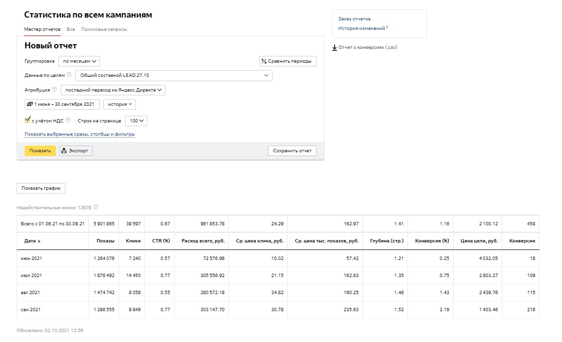Open rows per page '100' dropdown
562x342 pixels.
pos(136,121)
